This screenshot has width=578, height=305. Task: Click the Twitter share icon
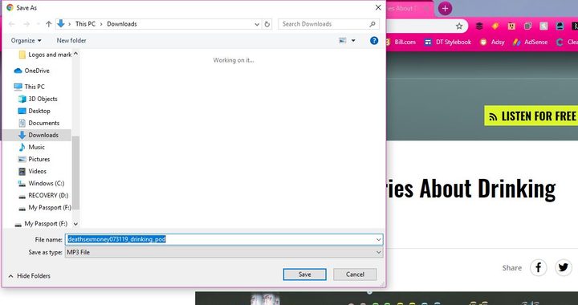coord(564,267)
